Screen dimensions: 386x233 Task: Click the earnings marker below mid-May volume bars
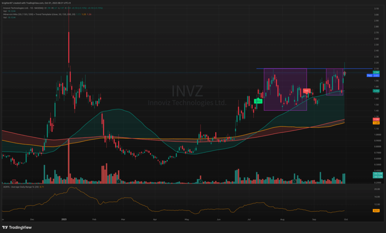click(201, 181)
